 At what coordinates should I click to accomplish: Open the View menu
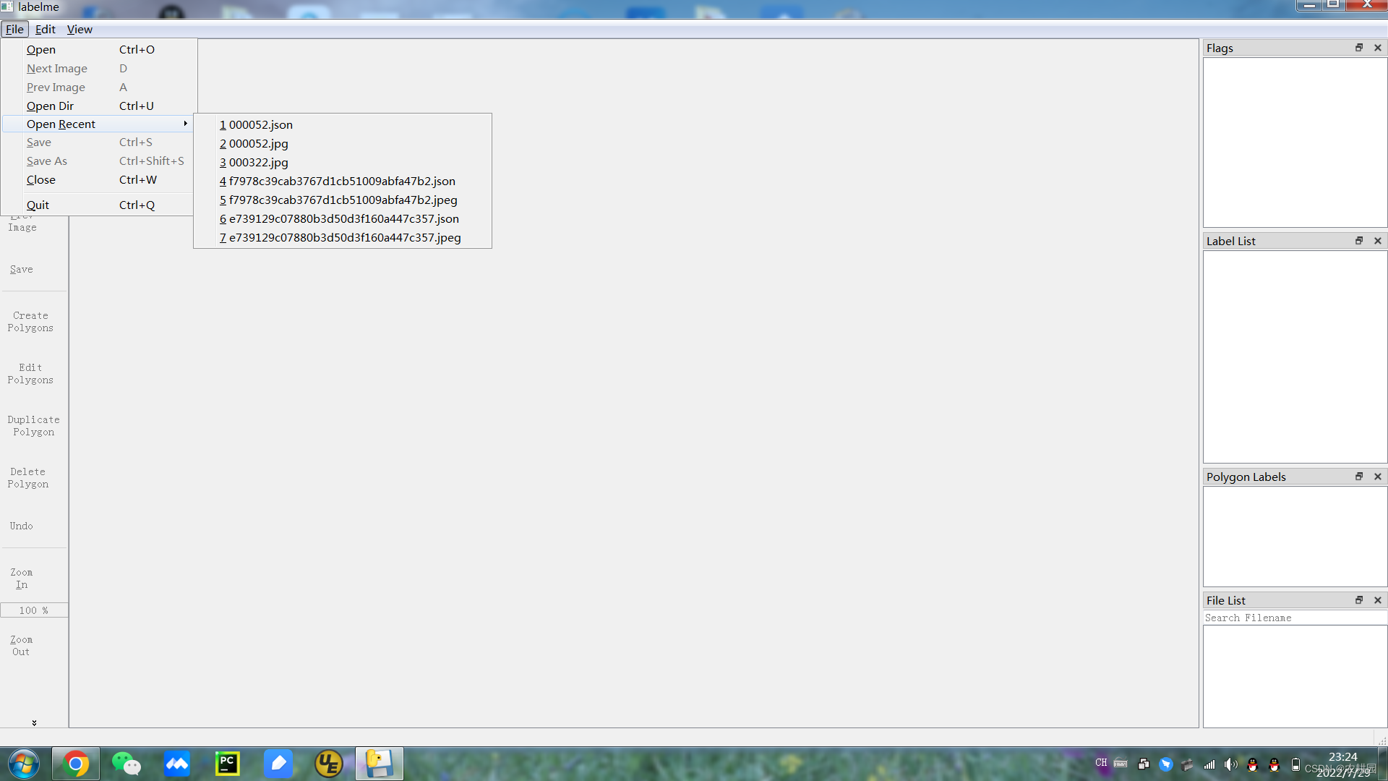pyautogui.click(x=80, y=29)
